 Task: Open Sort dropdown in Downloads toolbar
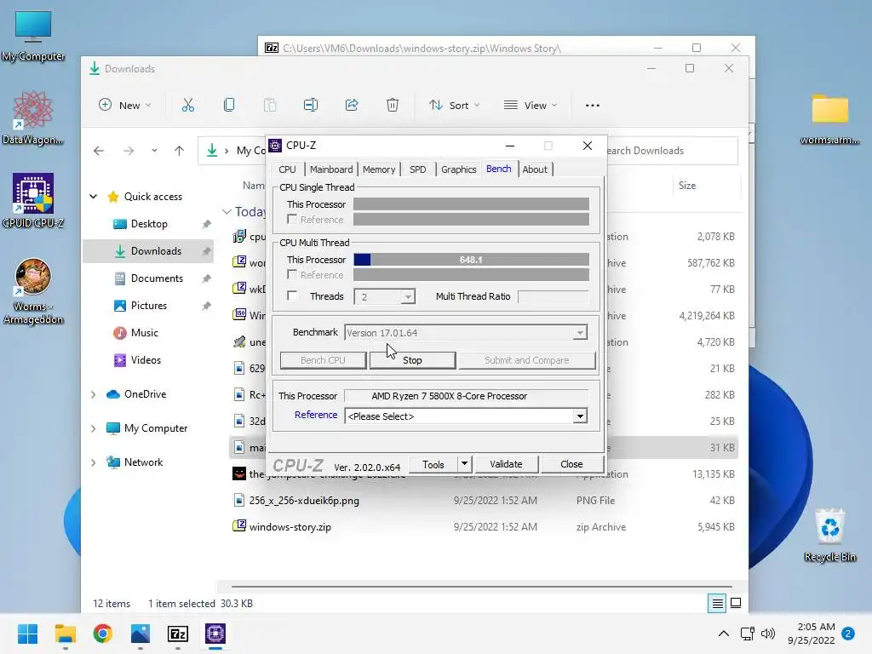tap(455, 105)
